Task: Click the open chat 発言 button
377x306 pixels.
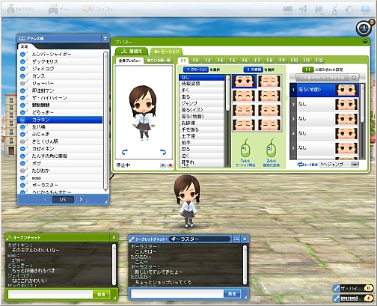Action: (x=101, y=295)
